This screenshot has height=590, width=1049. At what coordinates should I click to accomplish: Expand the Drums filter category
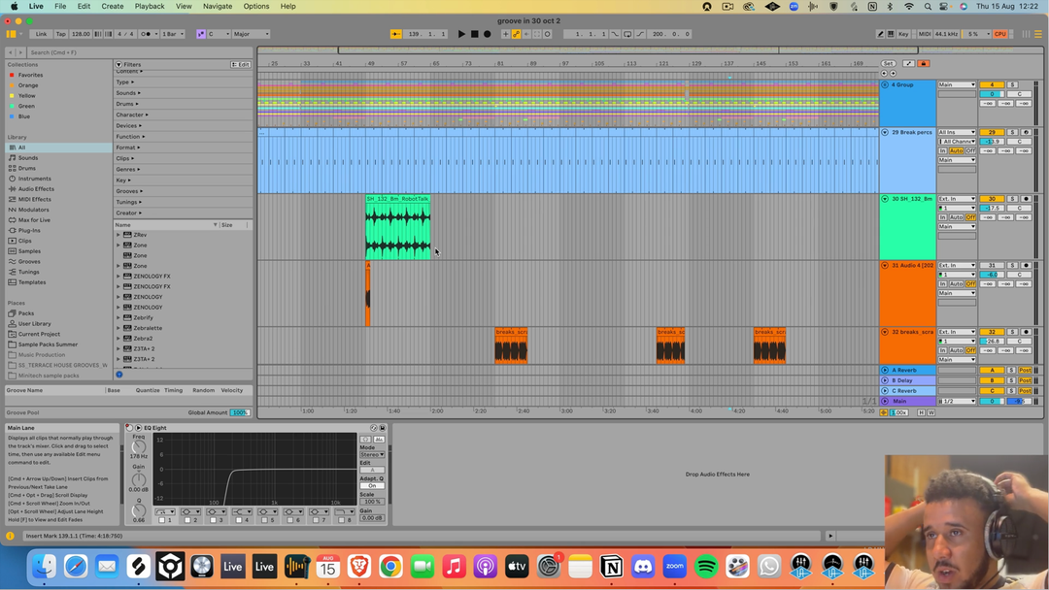(127, 104)
